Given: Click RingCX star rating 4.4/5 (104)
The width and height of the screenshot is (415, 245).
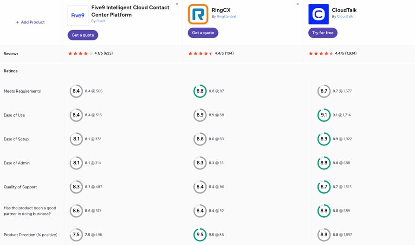Looking at the screenshot, I should coord(211,53).
